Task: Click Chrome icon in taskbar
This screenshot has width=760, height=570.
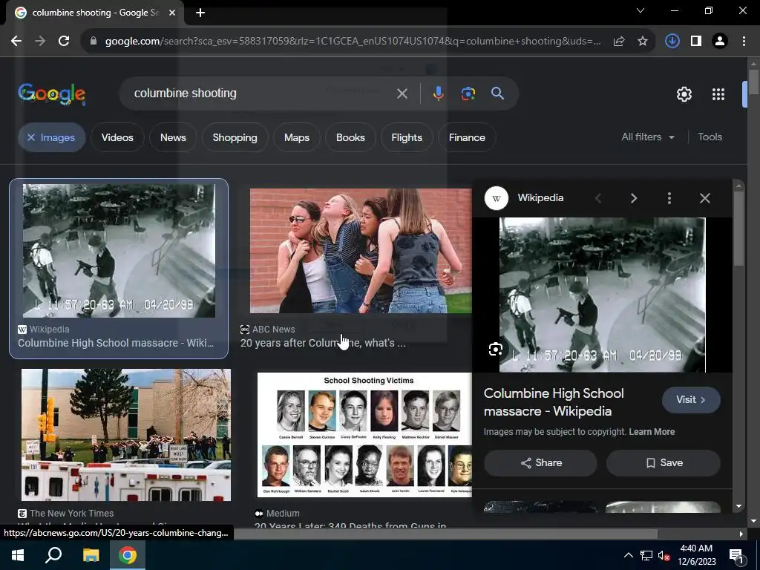Action: (x=128, y=555)
